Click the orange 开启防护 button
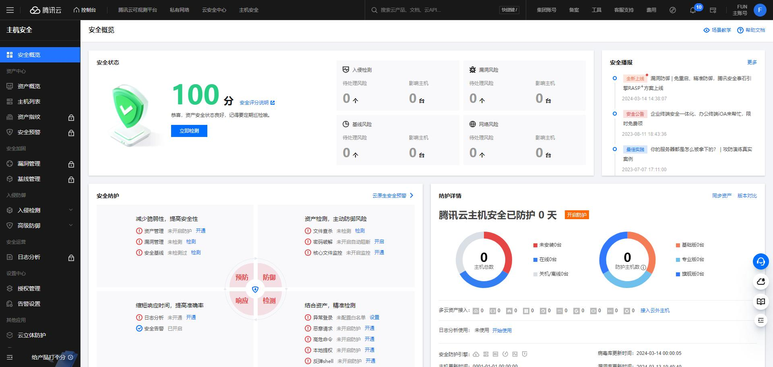 point(577,215)
